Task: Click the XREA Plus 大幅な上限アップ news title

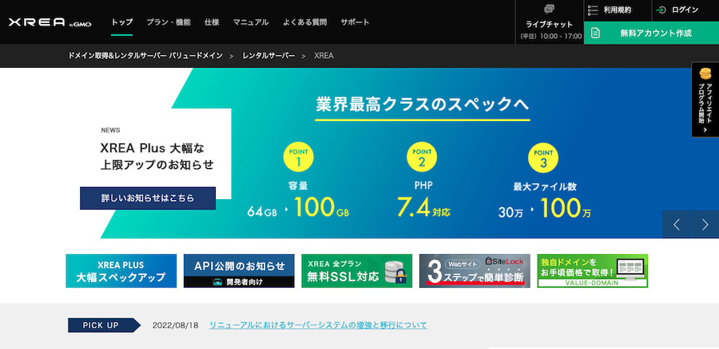Action: tap(157, 156)
